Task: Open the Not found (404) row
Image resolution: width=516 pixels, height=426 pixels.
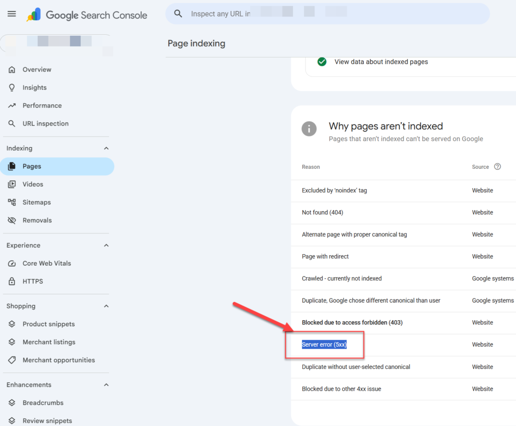Action: pos(404,213)
